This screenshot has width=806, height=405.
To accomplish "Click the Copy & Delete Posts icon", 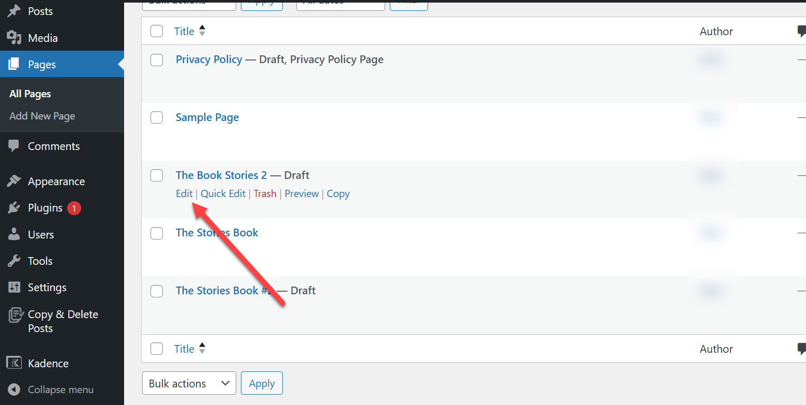I will pos(15,314).
